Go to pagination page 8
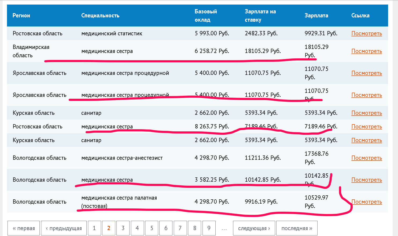Viewport: 398px width, 236px height. (195, 228)
